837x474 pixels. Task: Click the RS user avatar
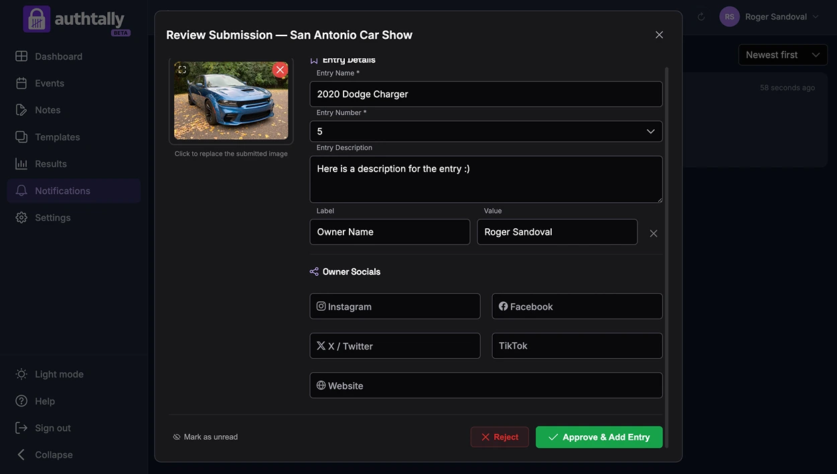(x=729, y=17)
